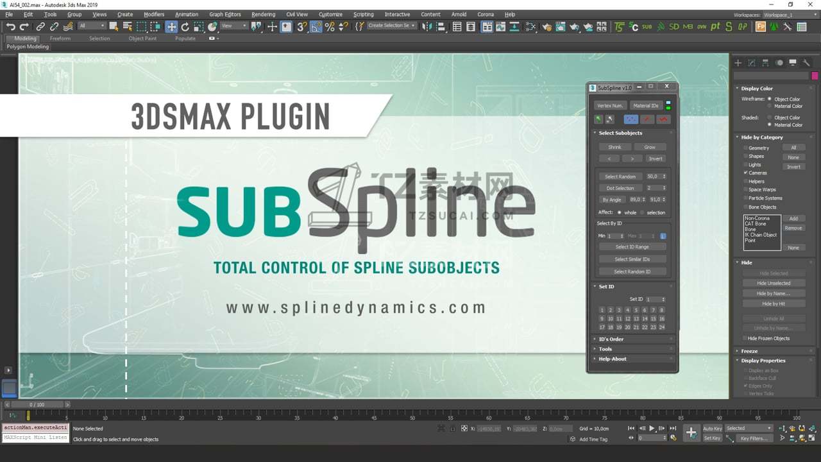Open the Hierarchy tab in command panel
Viewport: 821px width, 462px height.
765,62
